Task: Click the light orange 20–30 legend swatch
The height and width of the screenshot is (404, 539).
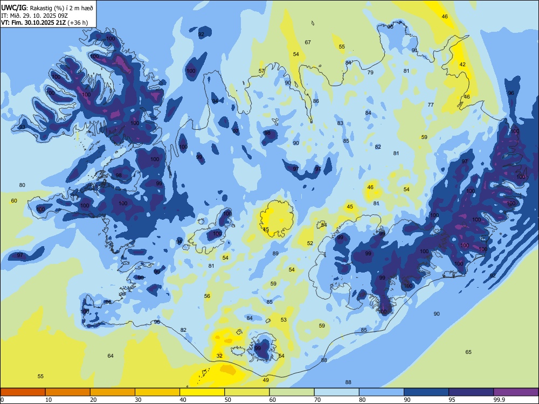Action: coord(113,392)
